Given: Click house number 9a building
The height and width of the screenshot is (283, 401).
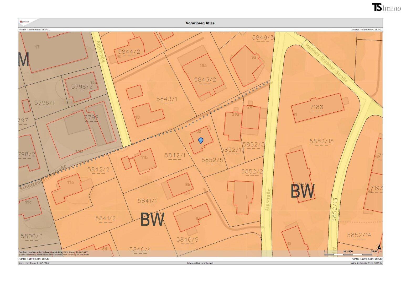Looking at the screenshot, I should 246,66.
